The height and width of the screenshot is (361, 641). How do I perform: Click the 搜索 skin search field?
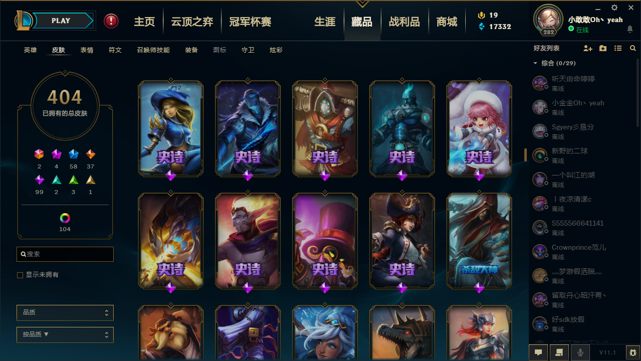click(65, 254)
